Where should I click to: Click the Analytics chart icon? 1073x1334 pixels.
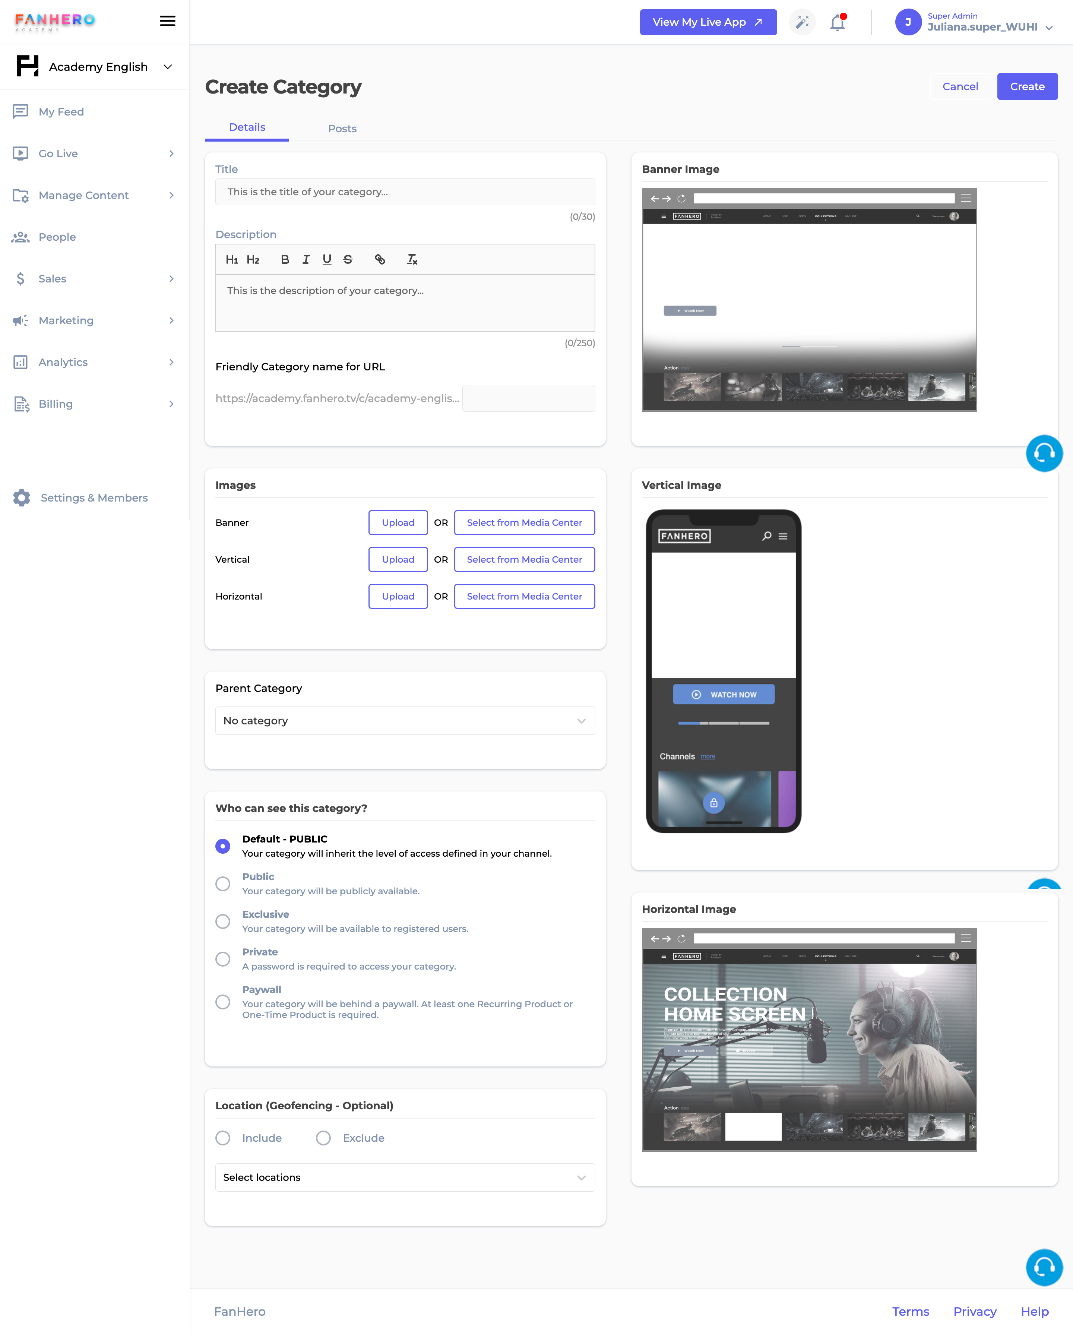[20, 362]
